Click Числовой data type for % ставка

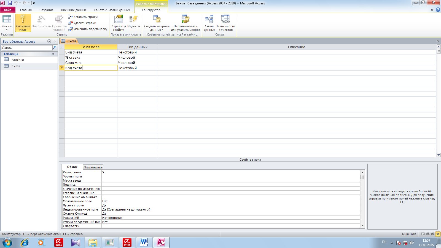point(137,57)
